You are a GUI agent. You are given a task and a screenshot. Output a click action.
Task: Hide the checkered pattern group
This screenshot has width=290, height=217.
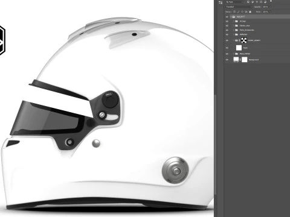(227, 40)
